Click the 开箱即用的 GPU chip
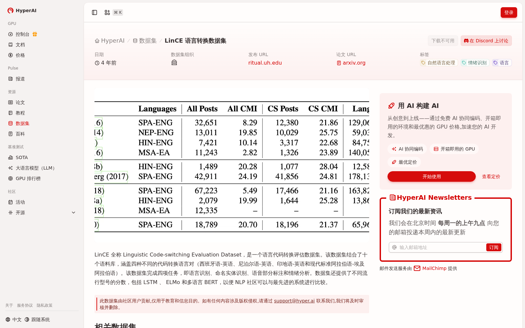The image size is (525, 328). pyautogui.click(x=454, y=149)
